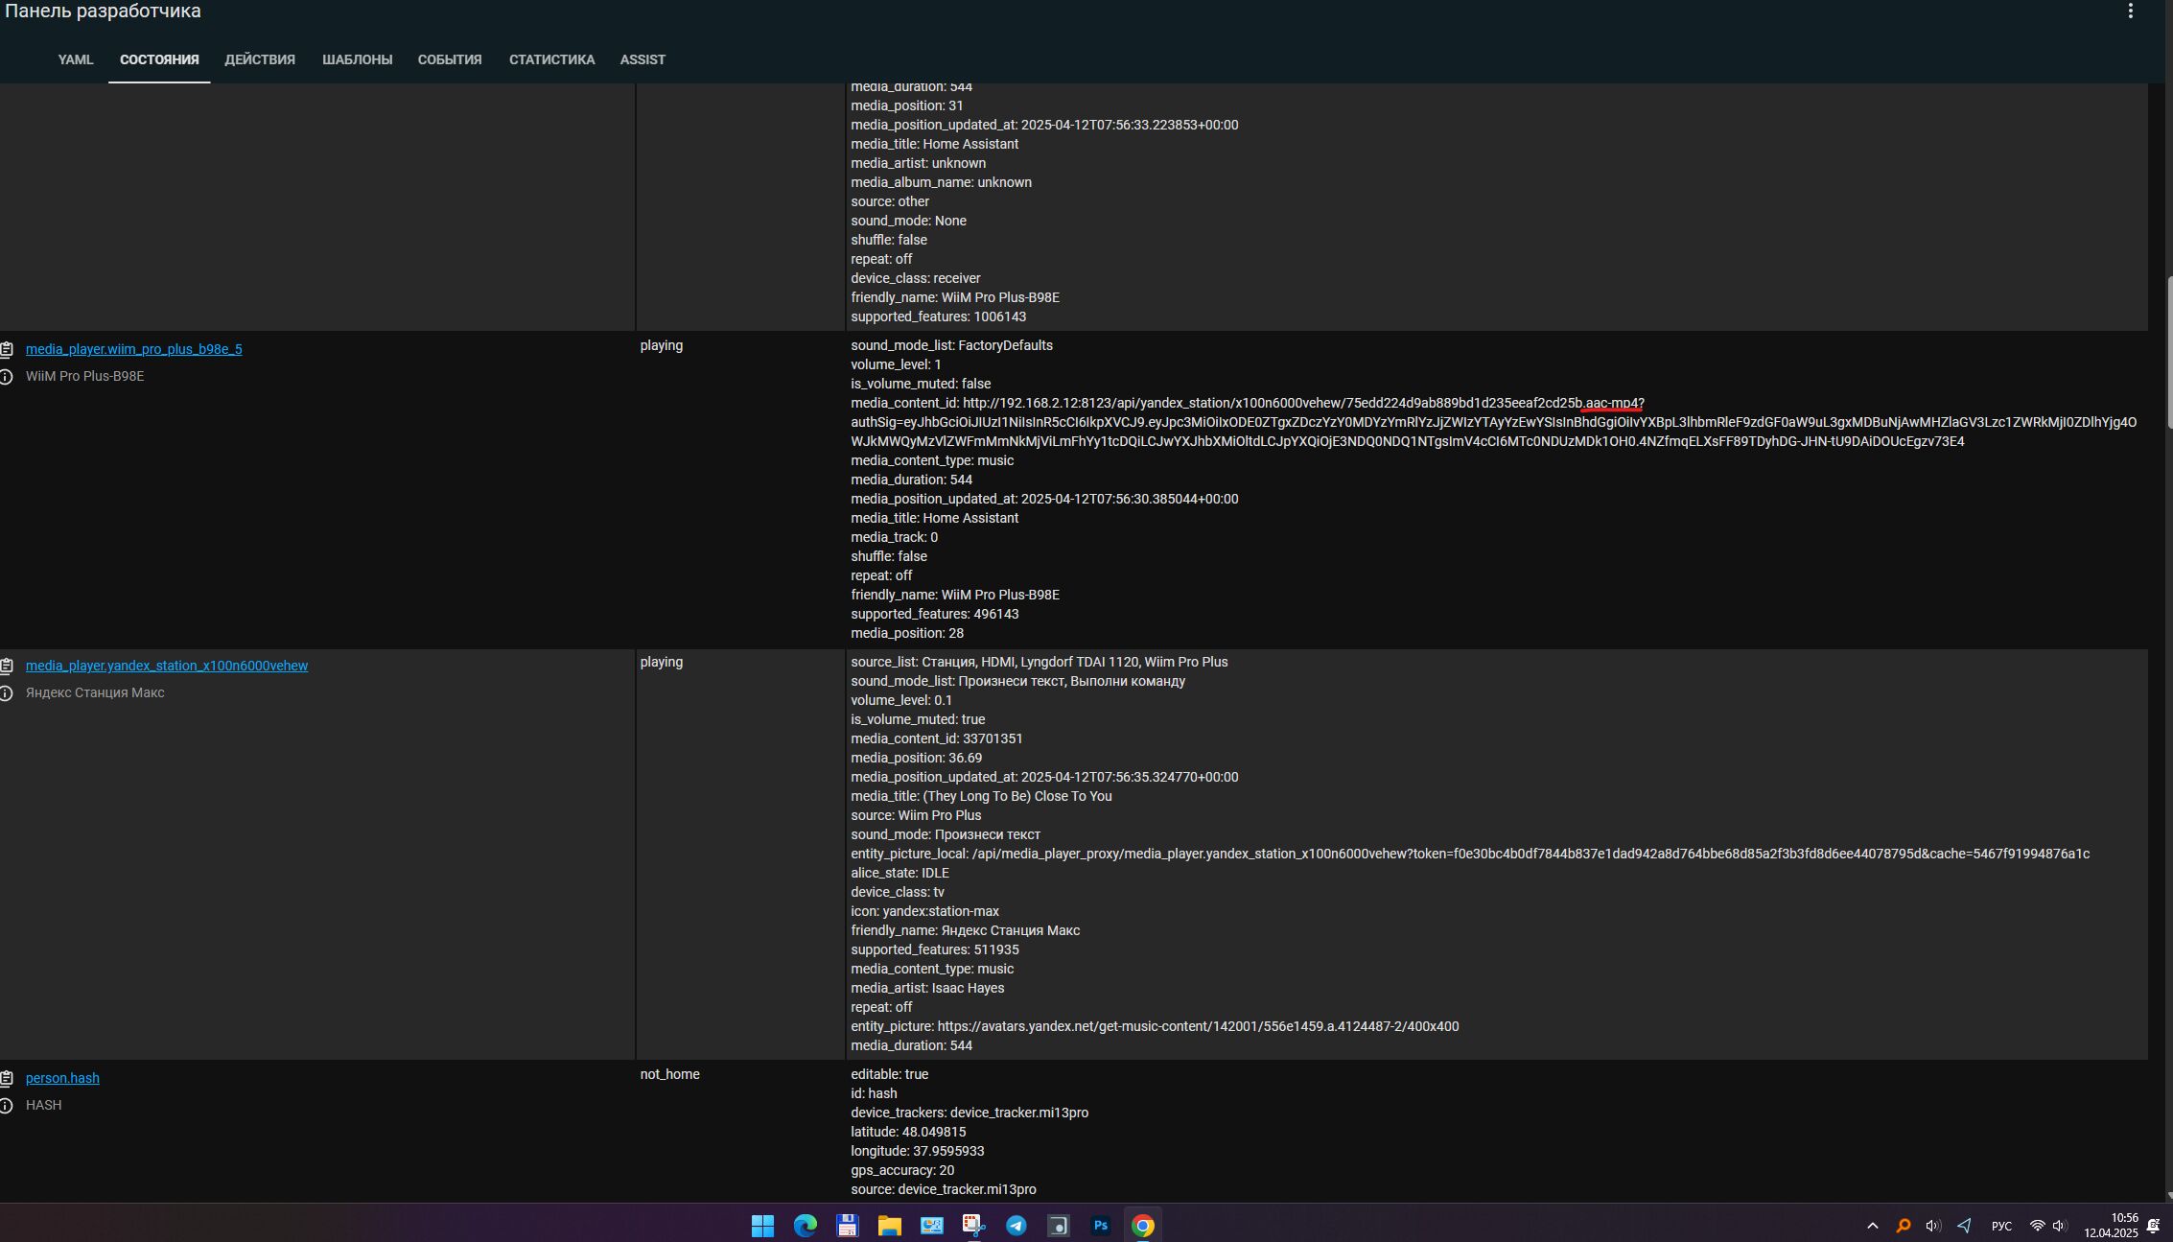This screenshot has width=2173, height=1242.
Task: Launch Microsoft Edge from taskbar
Action: pyautogui.click(x=805, y=1226)
